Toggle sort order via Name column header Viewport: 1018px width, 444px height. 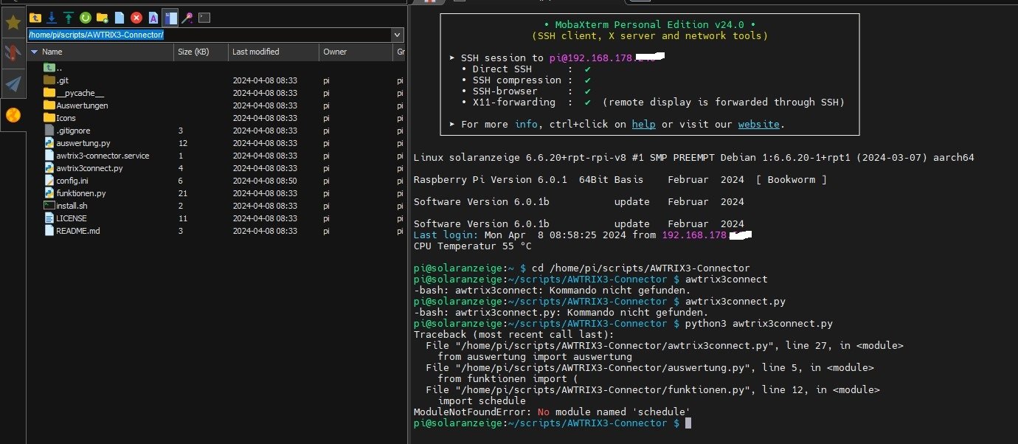coord(52,52)
